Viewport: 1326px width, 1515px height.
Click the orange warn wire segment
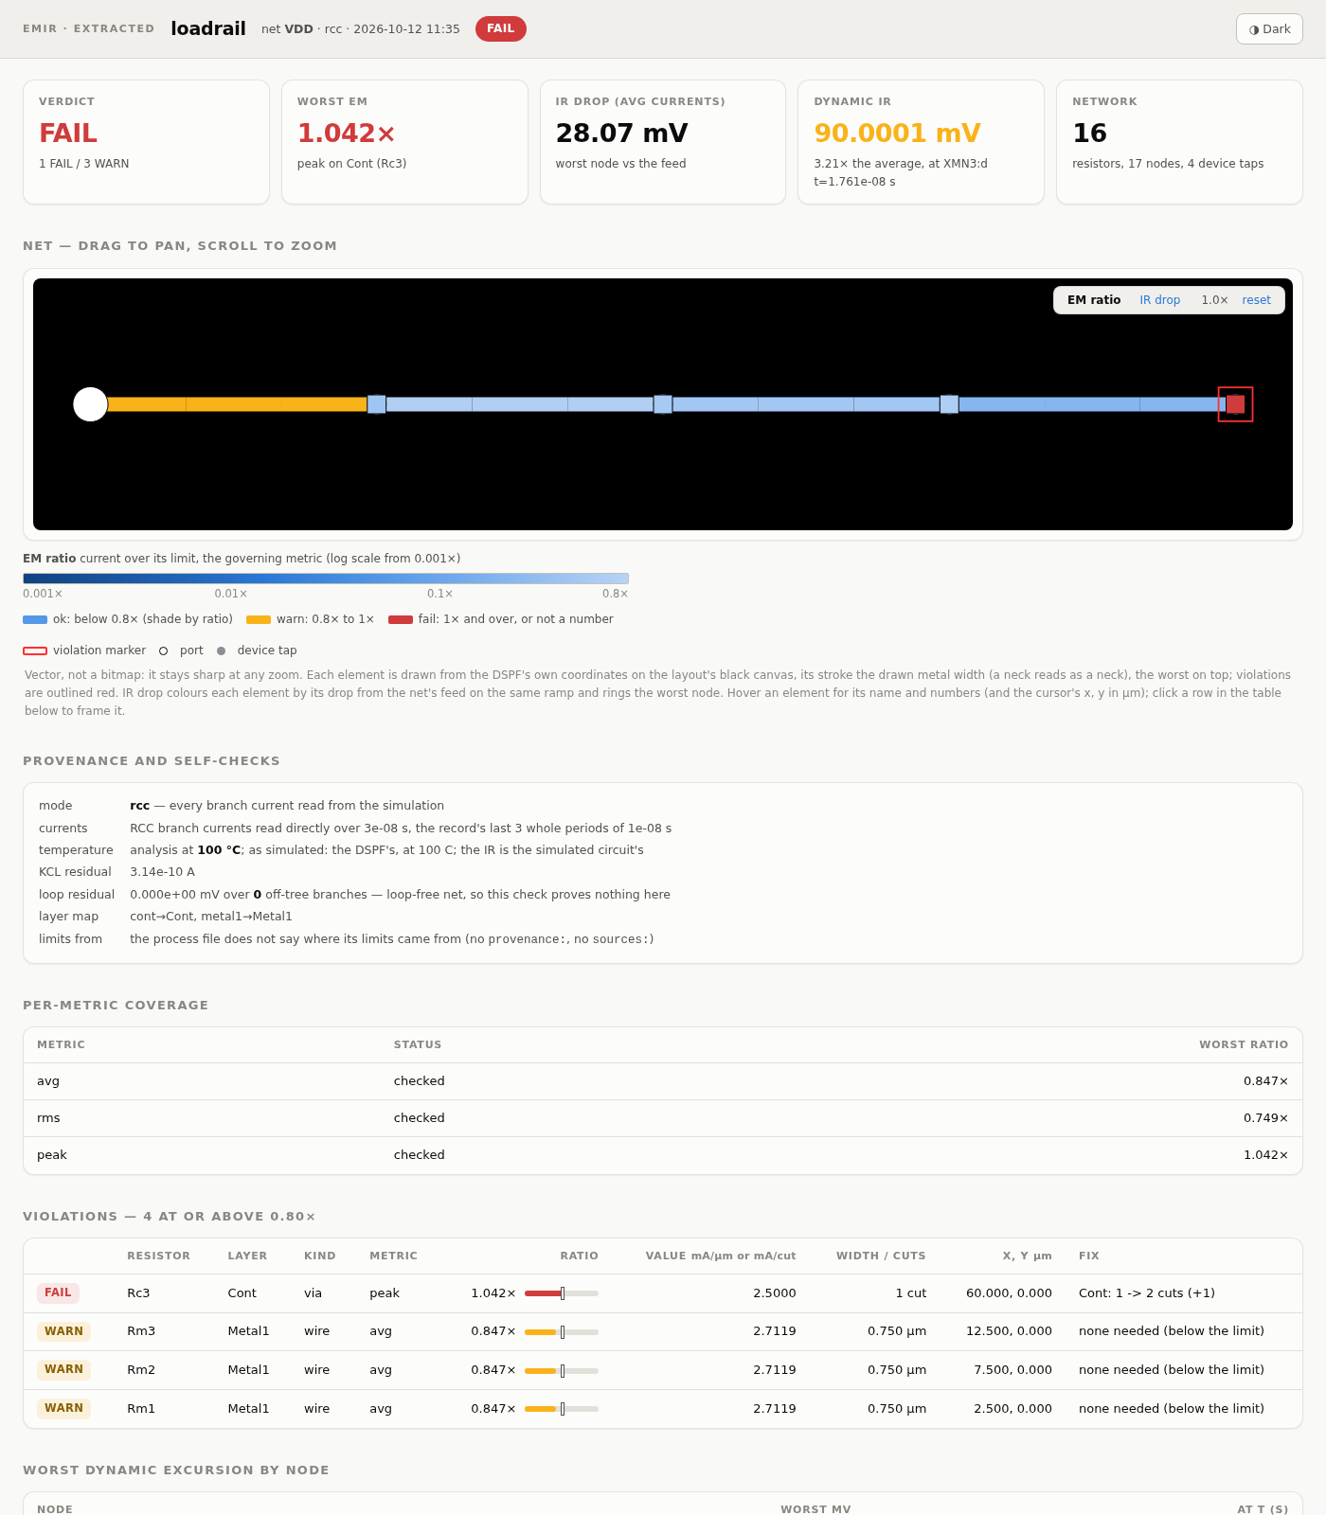[237, 404]
